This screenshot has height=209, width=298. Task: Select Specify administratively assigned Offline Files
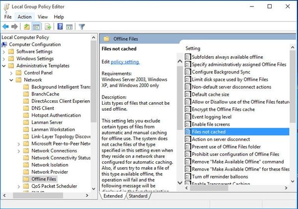click(239, 65)
